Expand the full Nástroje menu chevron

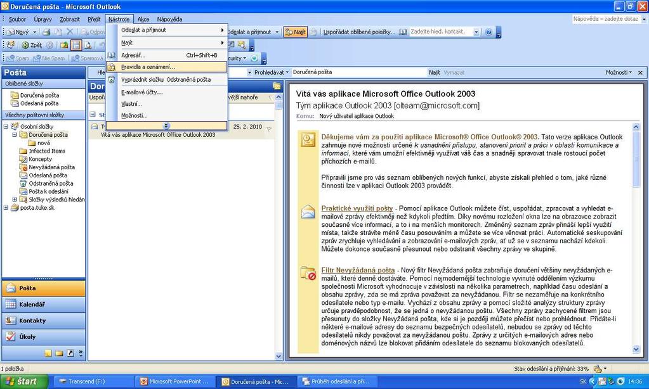point(166,125)
